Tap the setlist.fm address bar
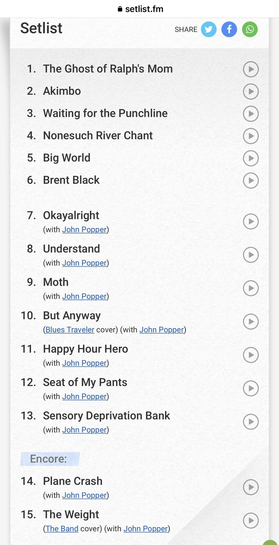The image size is (279, 545). (140, 9)
